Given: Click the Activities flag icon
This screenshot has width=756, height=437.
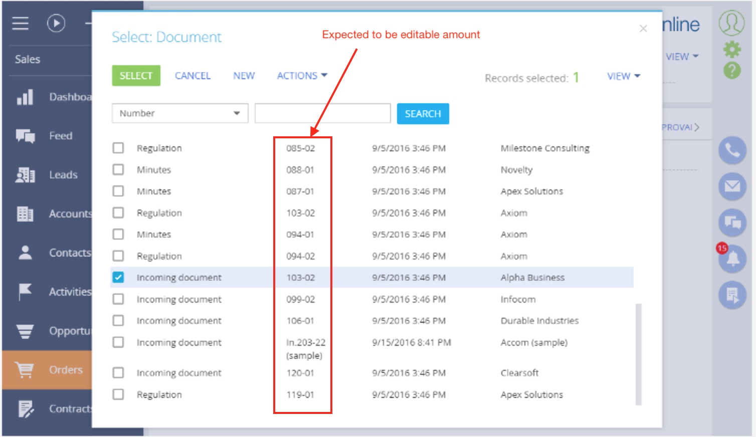Looking at the screenshot, I should (25, 292).
